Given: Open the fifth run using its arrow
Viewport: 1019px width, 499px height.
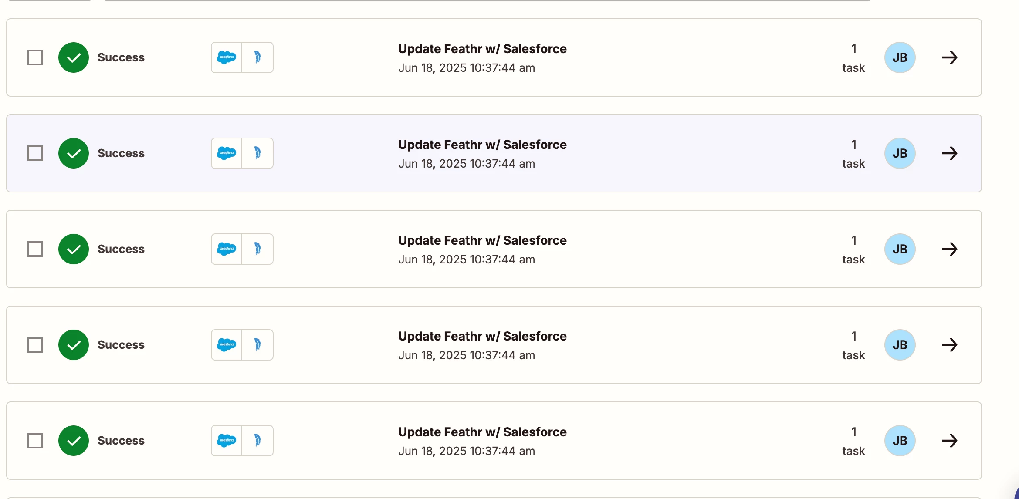Looking at the screenshot, I should pos(950,441).
